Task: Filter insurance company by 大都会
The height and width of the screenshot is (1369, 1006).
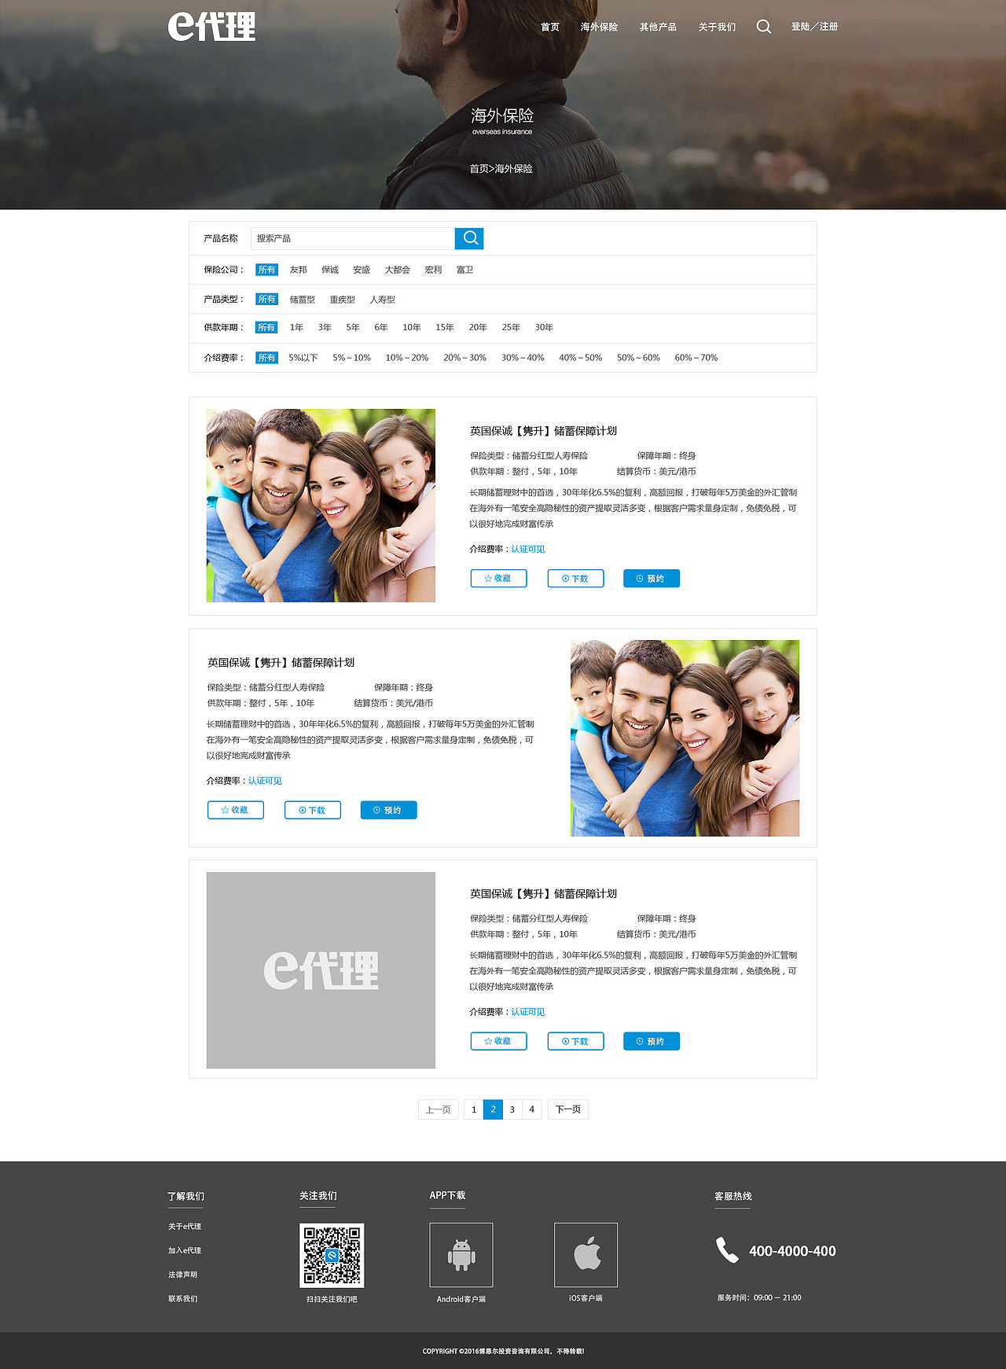Action: click(397, 270)
